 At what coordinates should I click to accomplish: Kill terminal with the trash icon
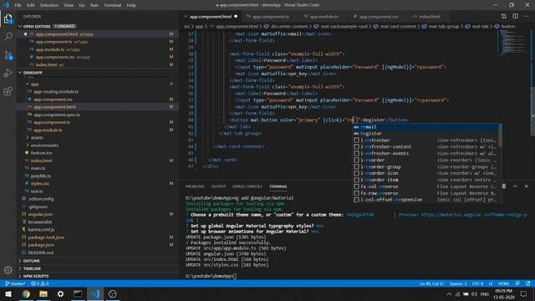pyautogui.click(x=504, y=186)
